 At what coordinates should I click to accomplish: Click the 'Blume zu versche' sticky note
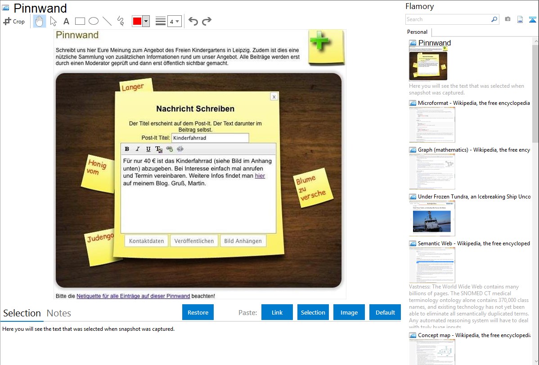point(313,188)
